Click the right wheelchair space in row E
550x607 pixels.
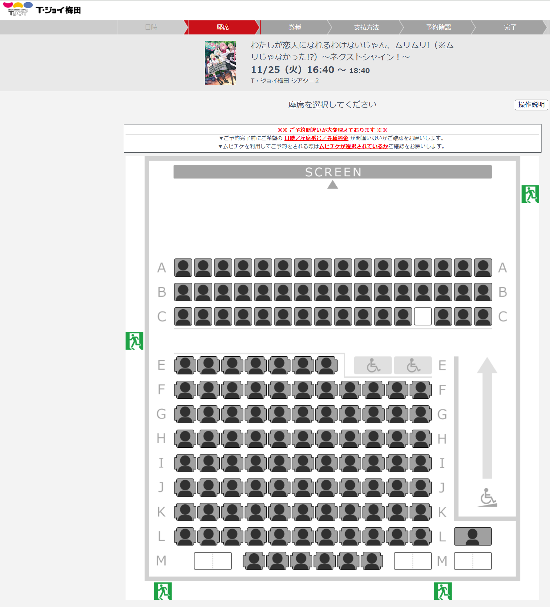413,366
